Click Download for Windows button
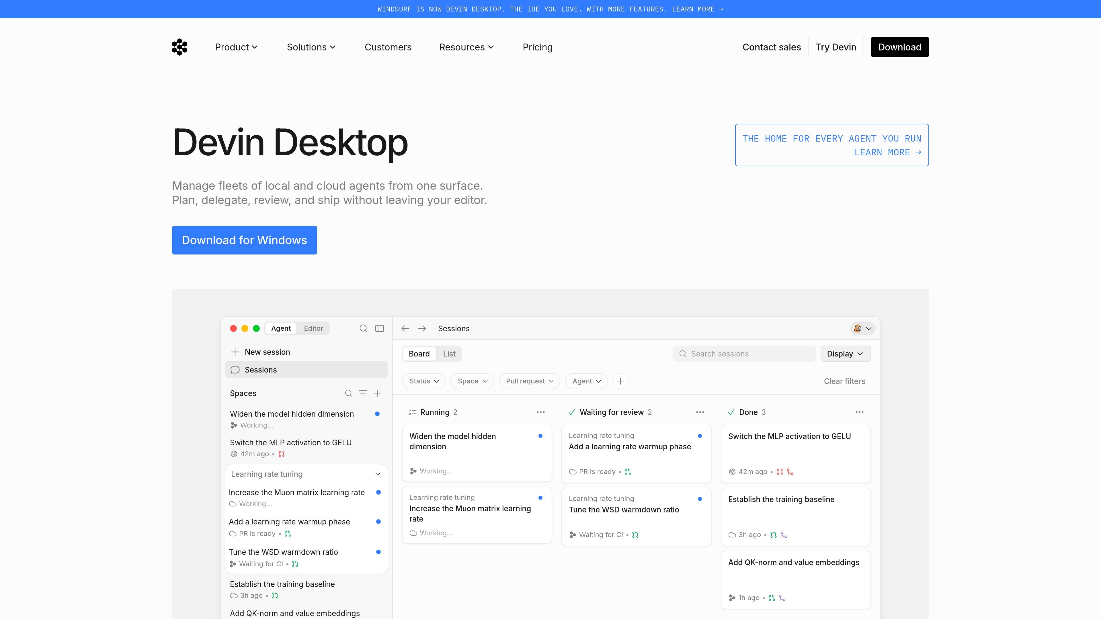1101x619 pixels. coord(245,240)
